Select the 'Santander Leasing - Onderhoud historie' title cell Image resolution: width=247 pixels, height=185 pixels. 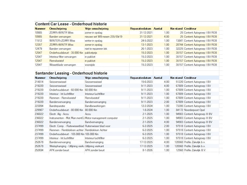point(71,73)
